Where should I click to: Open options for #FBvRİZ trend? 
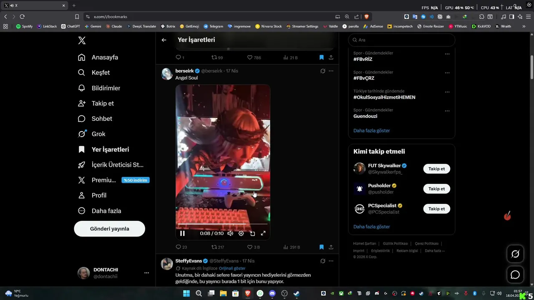point(447,54)
